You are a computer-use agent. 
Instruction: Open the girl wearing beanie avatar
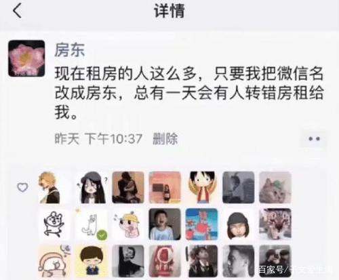tap(239, 224)
